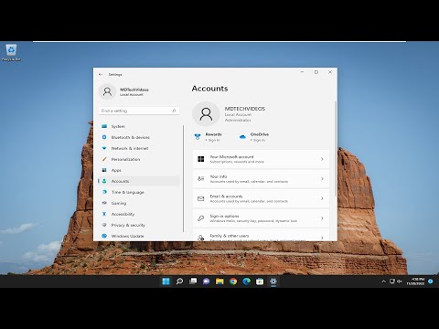Select the Bluetooth & devices icon
The image size is (439, 329).
[104, 137]
